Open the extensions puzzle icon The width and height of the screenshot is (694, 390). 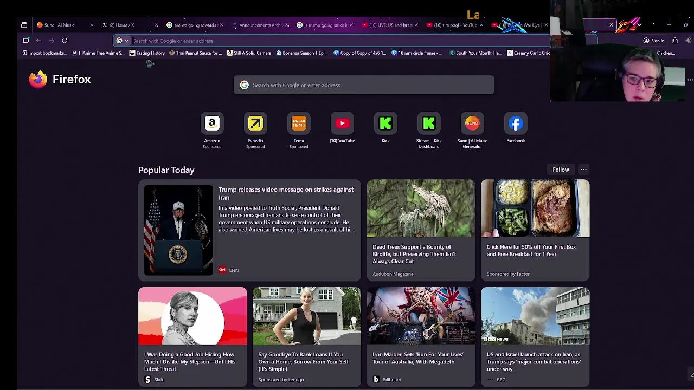tap(675, 41)
